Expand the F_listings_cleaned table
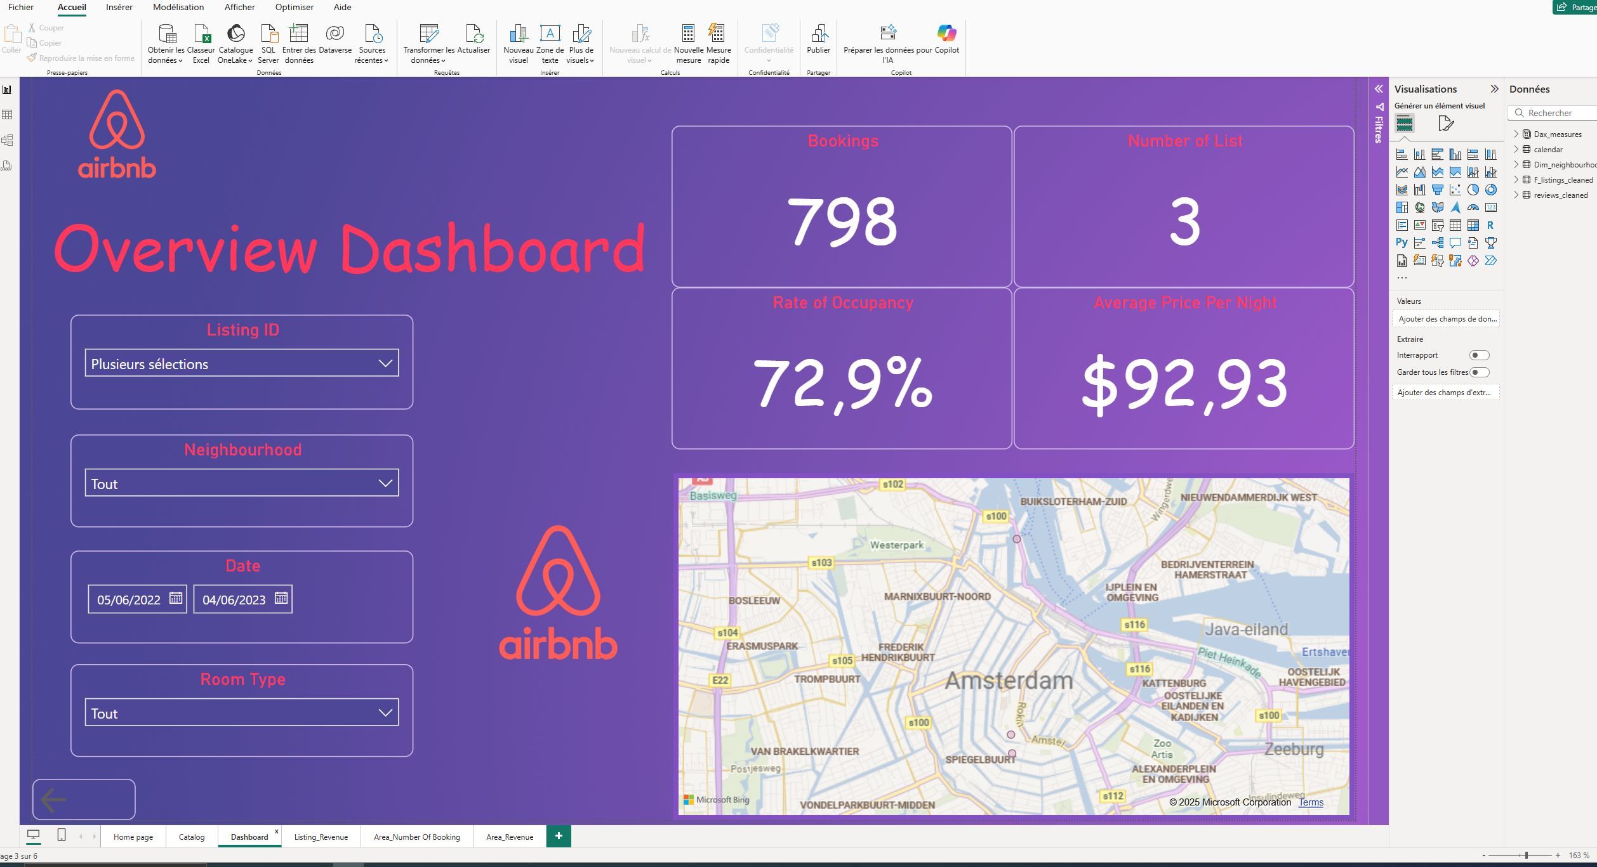The width and height of the screenshot is (1597, 867). point(1516,179)
